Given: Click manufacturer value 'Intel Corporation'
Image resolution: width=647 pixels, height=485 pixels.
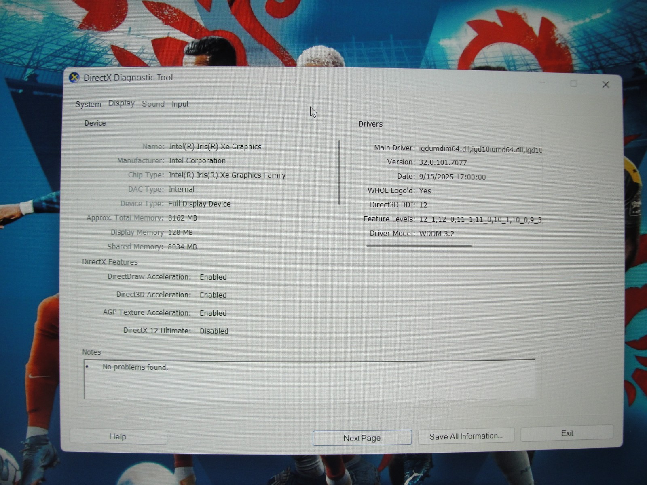Looking at the screenshot, I should tap(197, 161).
